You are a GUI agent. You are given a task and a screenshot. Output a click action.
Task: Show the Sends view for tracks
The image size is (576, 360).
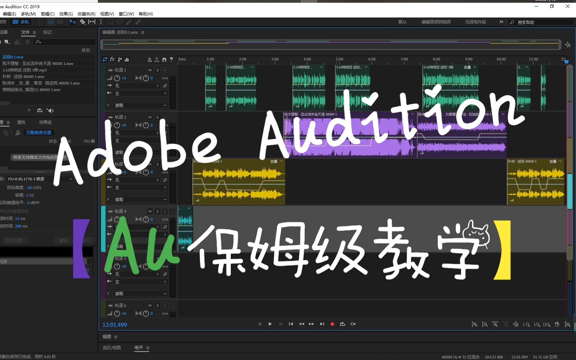pos(120,59)
